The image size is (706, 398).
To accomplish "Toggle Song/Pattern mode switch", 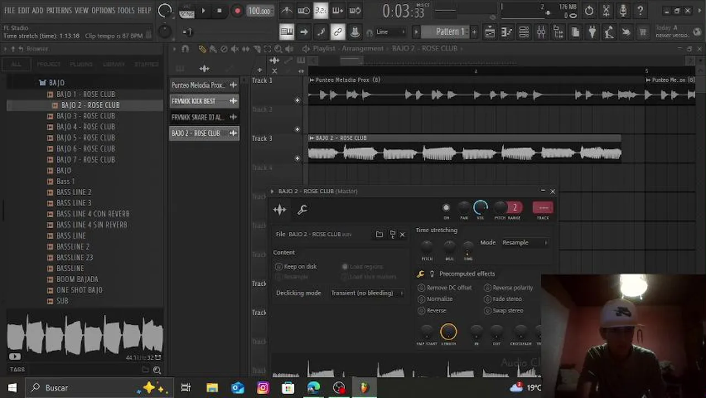I will 187,11.
